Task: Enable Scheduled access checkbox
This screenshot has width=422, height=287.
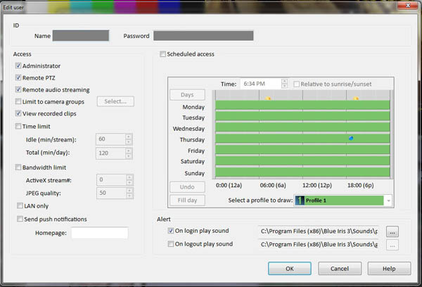Action: 162,54
